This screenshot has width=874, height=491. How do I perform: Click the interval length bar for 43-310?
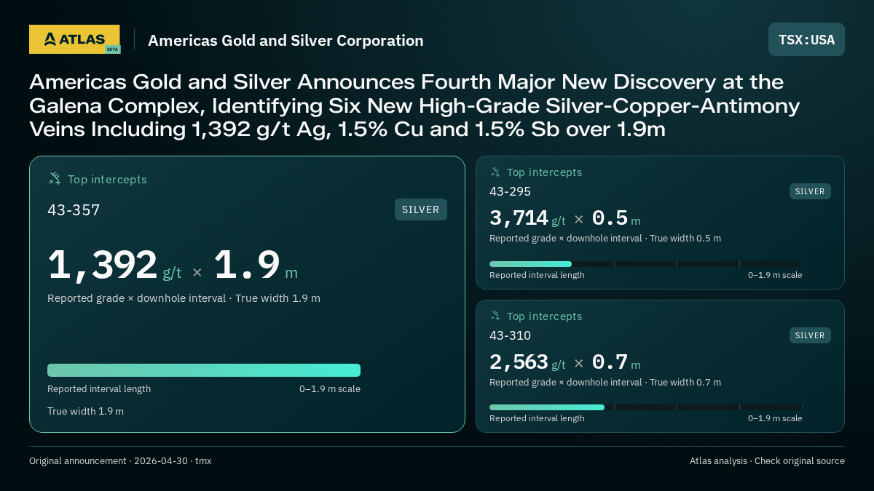(x=646, y=407)
